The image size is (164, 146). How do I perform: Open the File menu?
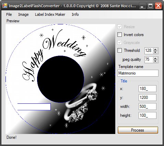[9, 14]
